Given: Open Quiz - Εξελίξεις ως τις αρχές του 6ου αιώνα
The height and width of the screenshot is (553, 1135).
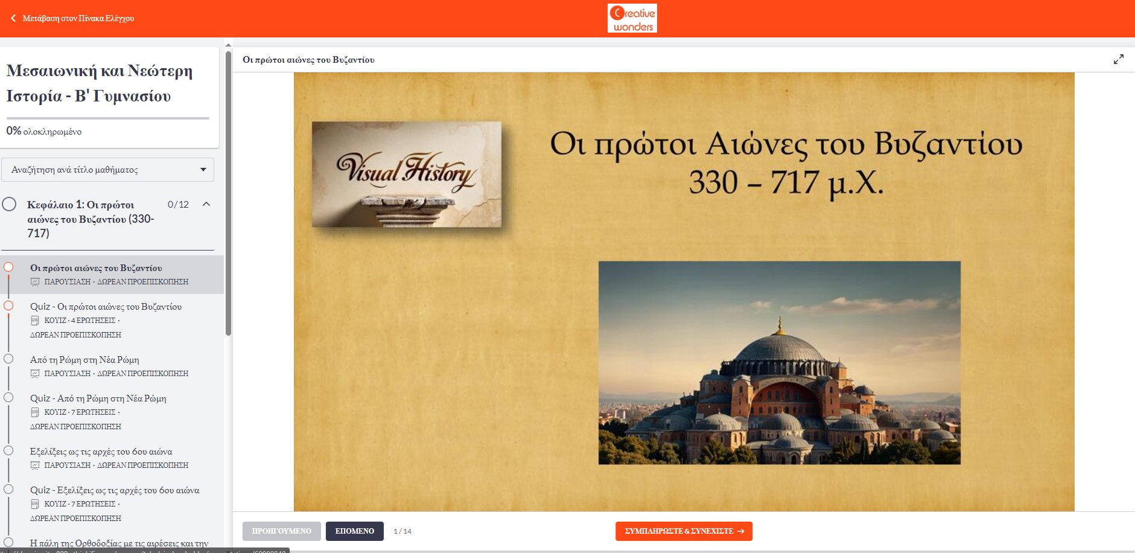Looking at the screenshot, I should pos(115,490).
